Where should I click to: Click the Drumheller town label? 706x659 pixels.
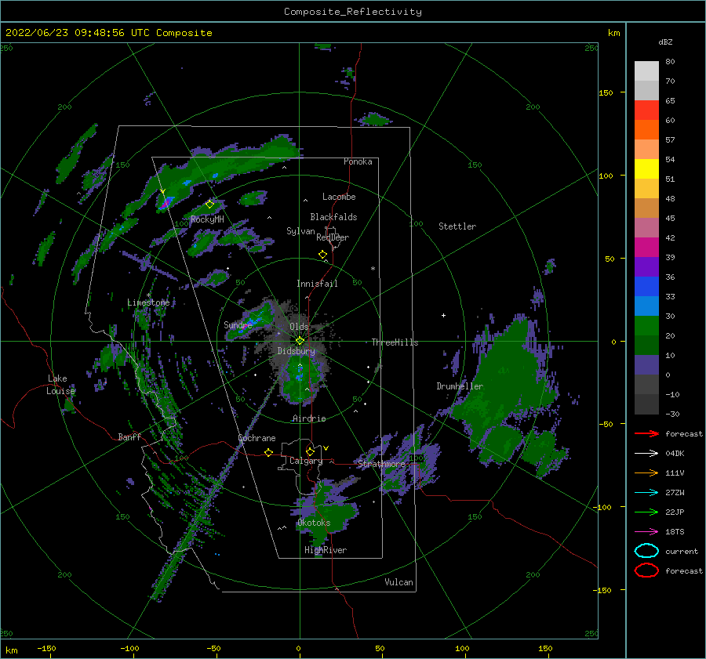coord(460,386)
